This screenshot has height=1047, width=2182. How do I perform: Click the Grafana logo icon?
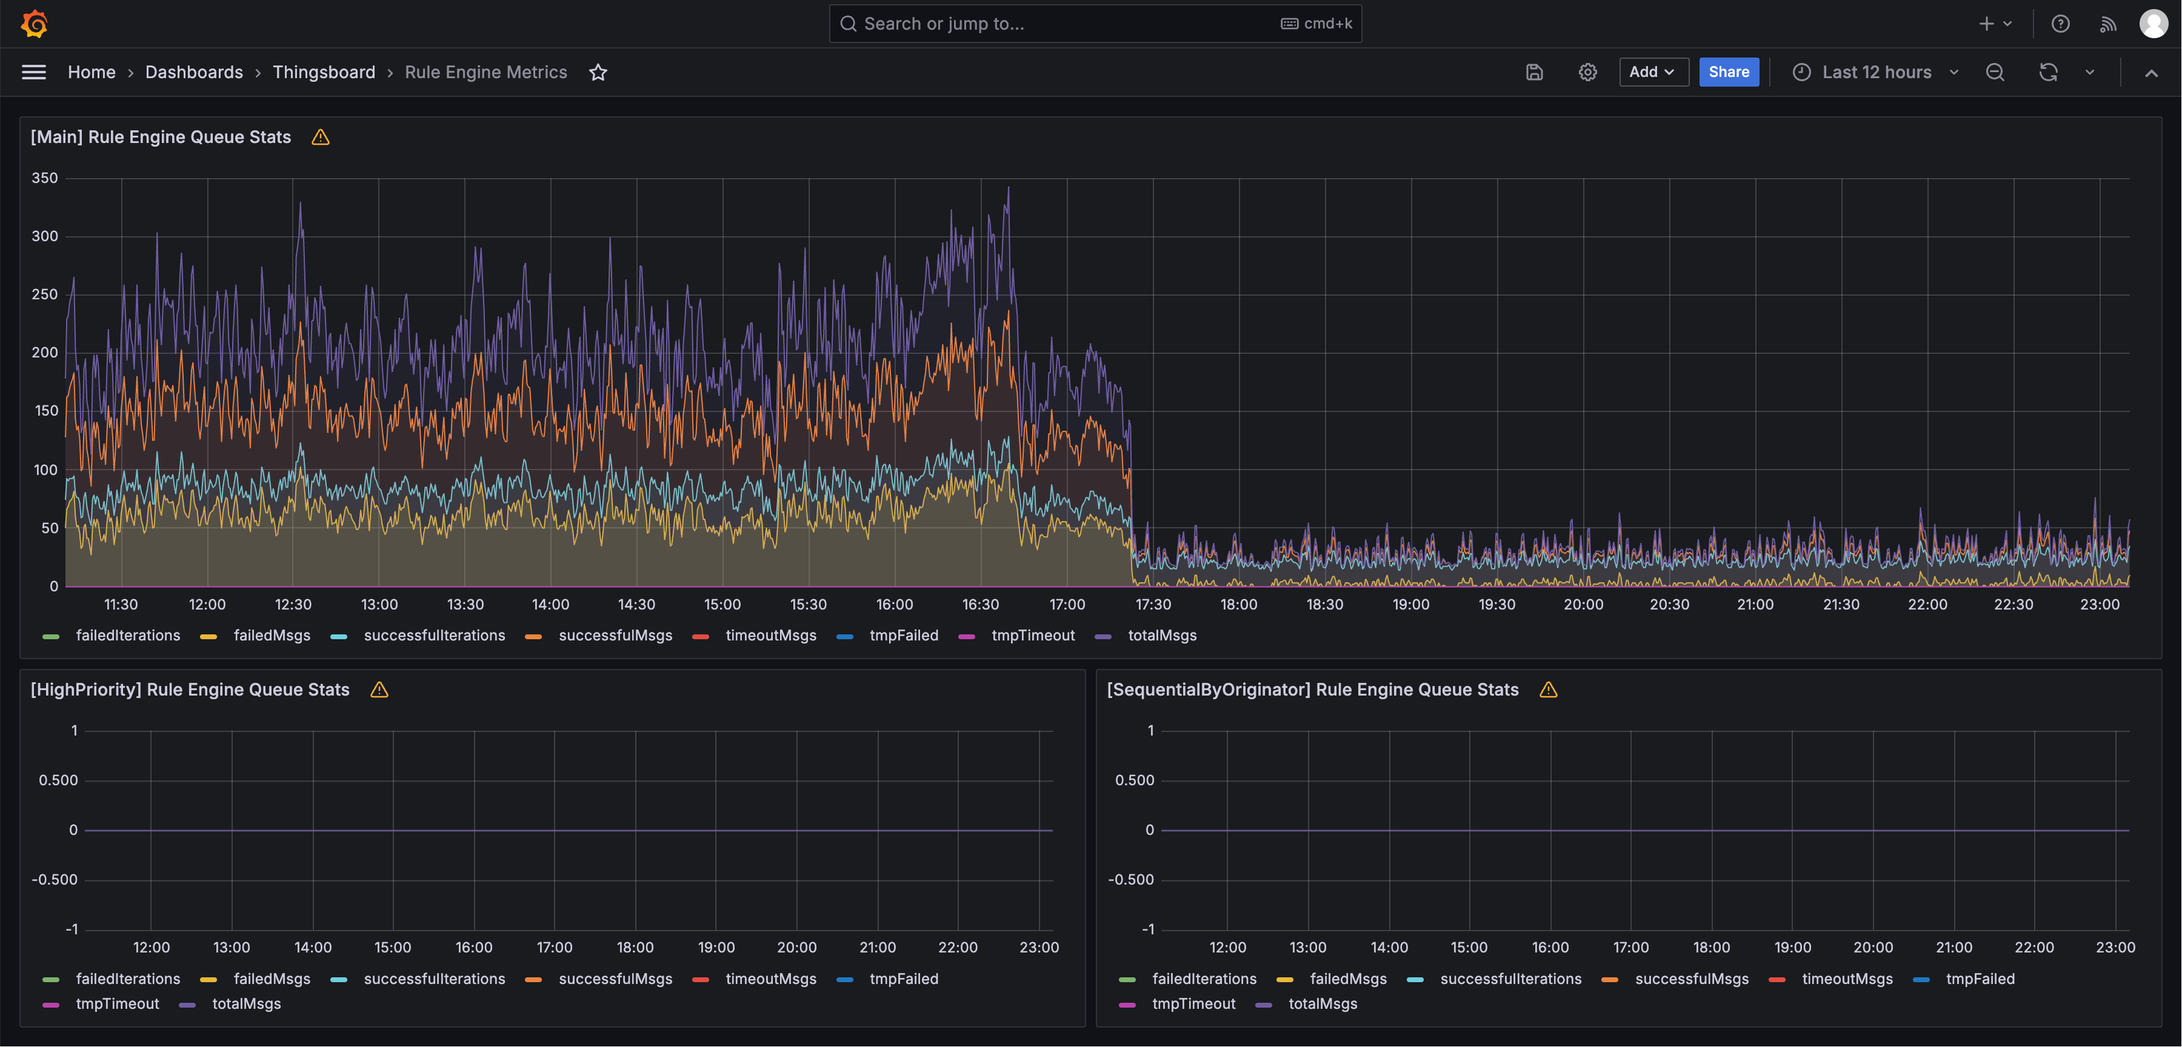(34, 24)
